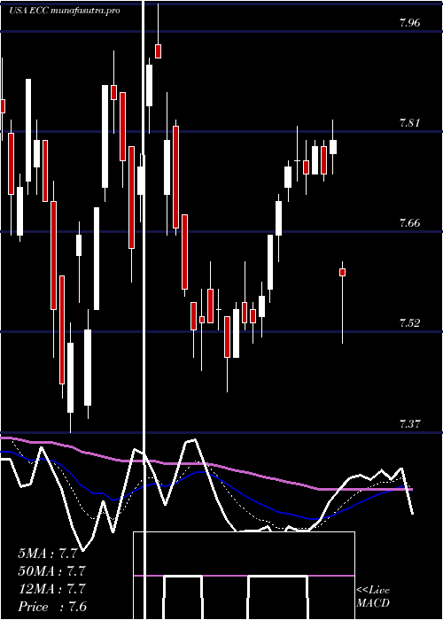
Task: Click the white vertical crosshair line
Action: click(x=144, y=310)
